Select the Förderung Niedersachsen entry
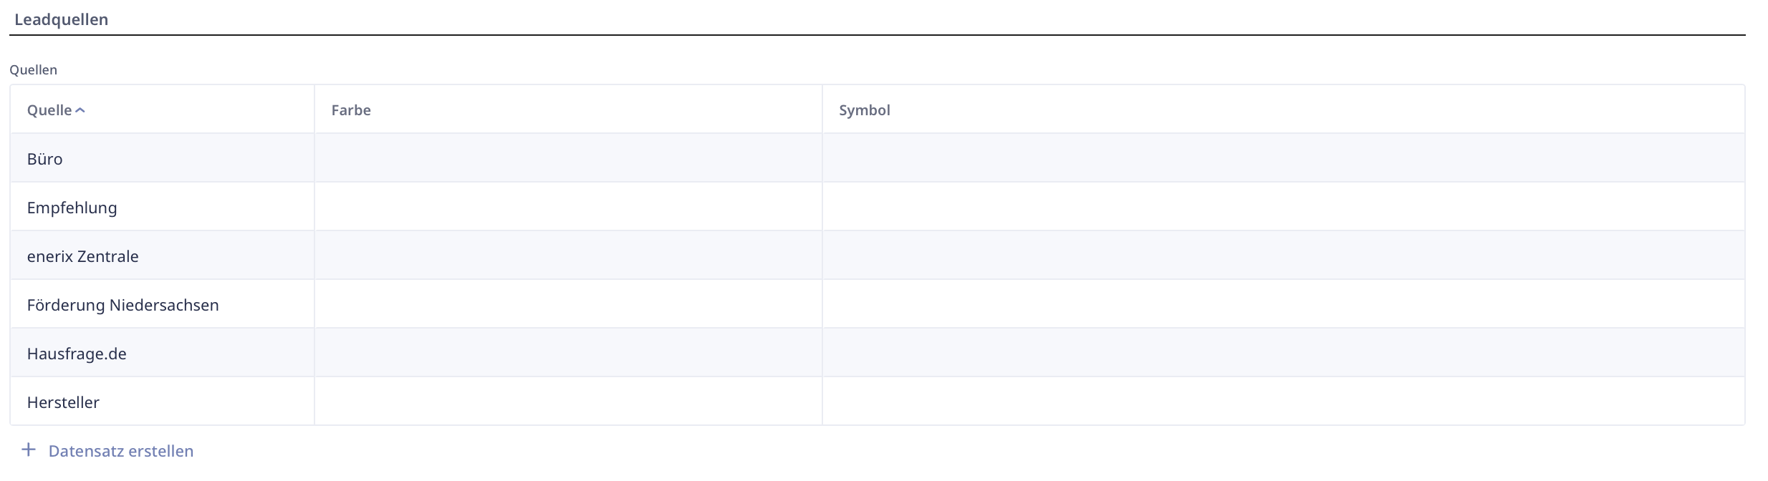Screen dimensions: 1768x481 (122, 305)
